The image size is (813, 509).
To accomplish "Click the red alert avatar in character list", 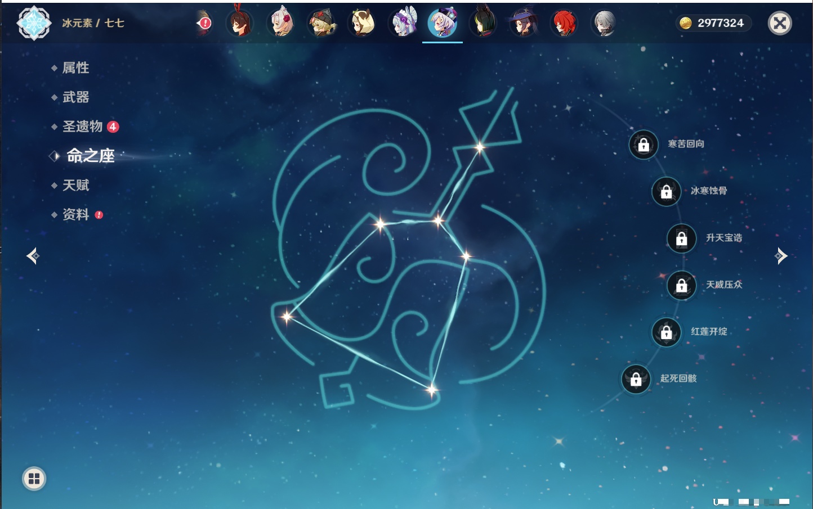I will (x=204, y=23).
